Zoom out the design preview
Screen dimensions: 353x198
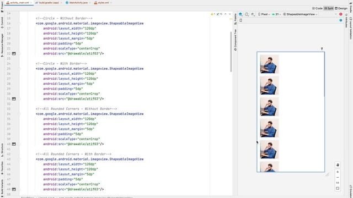[338, 177]
